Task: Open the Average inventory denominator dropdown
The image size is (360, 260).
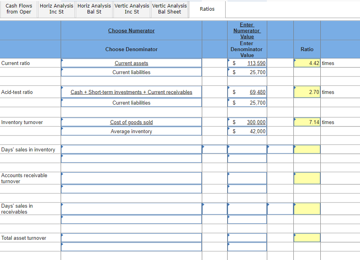Action: pyautogui.click(x=131, y=131)
